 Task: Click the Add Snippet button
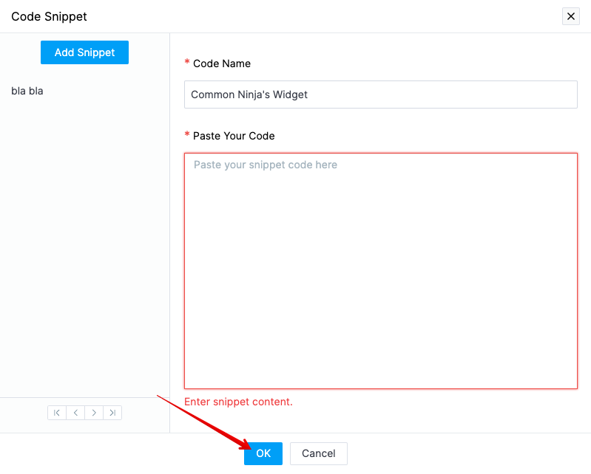point(84,52)
